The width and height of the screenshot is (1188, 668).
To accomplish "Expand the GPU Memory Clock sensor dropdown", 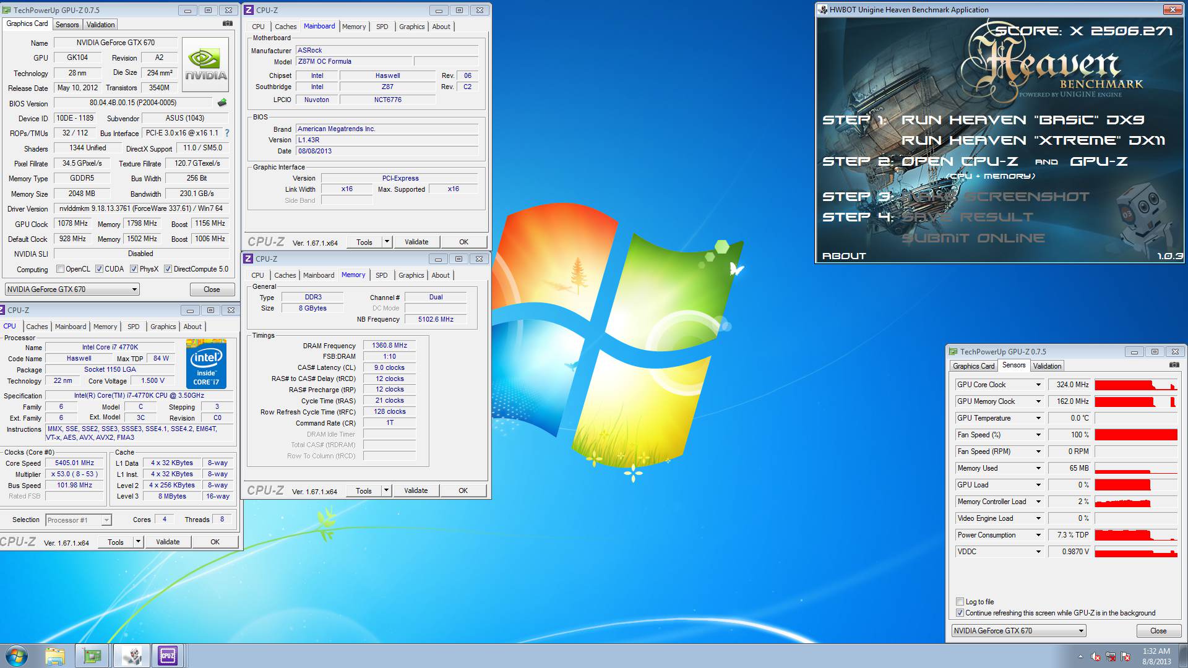I will point(1038,401).
